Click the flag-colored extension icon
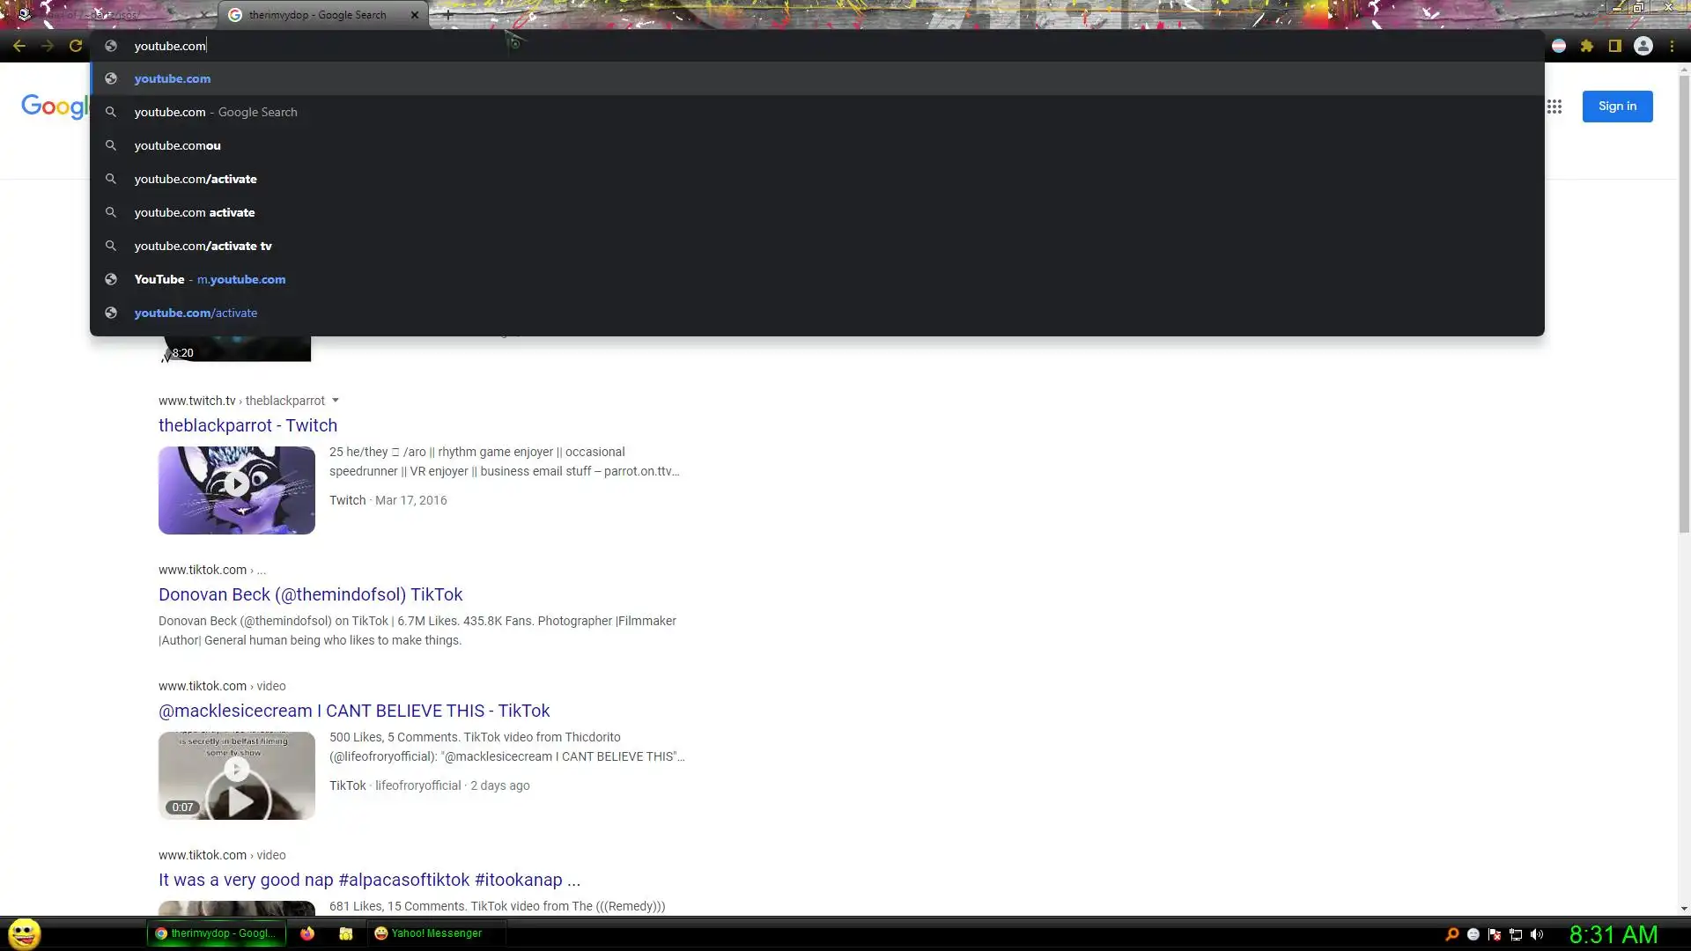This screenshot has width=1691, height=951. click(1559, 46)
